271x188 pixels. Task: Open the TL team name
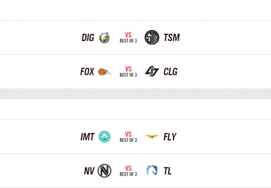tap(168, 171)
